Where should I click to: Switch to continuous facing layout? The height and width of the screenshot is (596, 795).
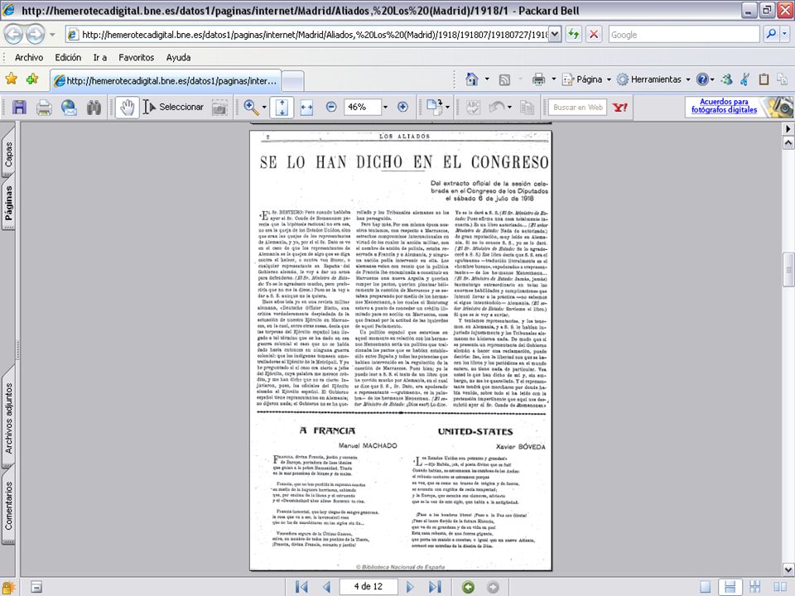[755, 587]
